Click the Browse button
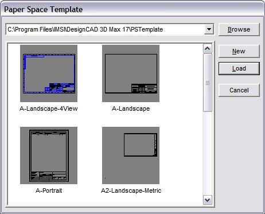 (239, 29)
